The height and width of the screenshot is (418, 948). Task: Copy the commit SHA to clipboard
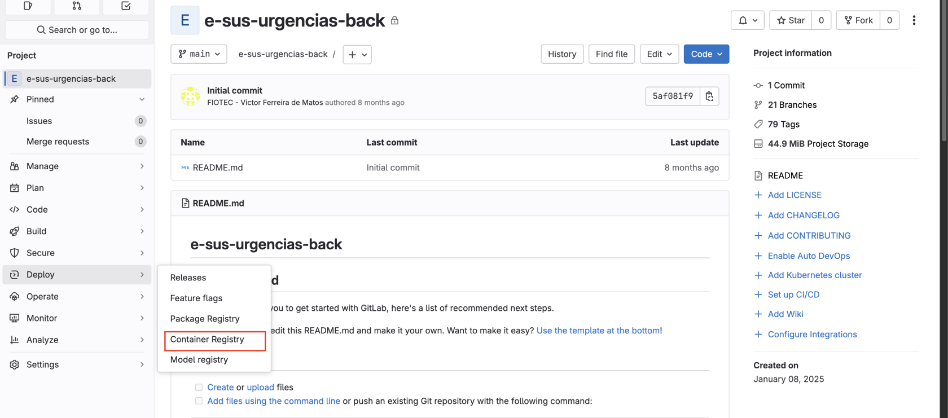click(709, 96)
